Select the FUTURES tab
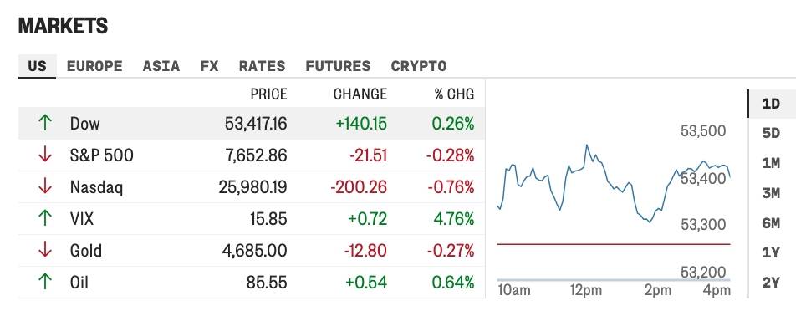Viewport: 811px width, 321px height. point(339,66)
